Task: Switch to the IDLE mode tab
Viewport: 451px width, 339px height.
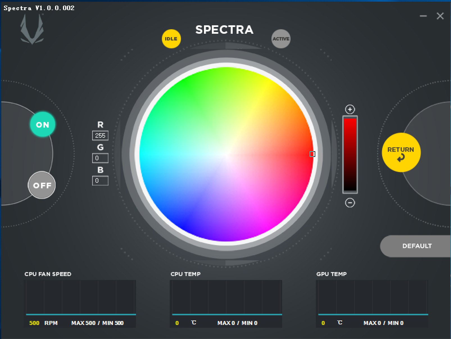Action: click(x=171, y=39)
